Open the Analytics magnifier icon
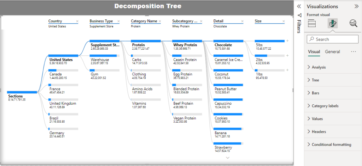The width and height of the screenshot is (362, 166). tap(353, 24)
